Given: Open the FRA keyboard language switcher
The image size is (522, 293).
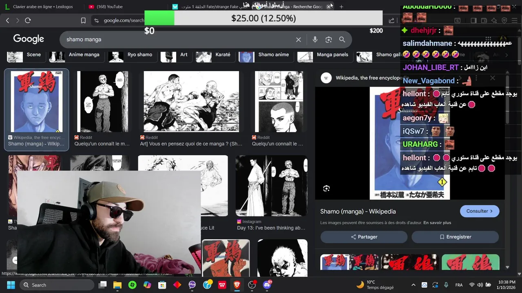Looking at the screenshot, I should coord(459,285).
